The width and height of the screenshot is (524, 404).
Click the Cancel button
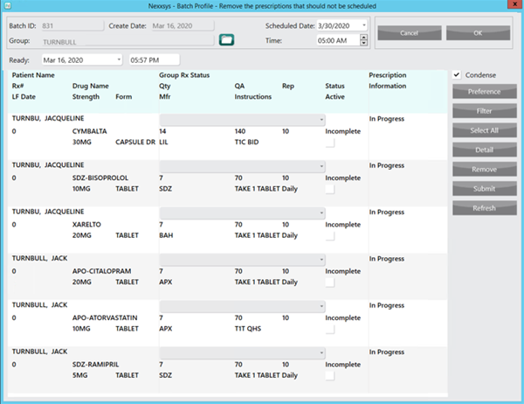coord(409,32)
